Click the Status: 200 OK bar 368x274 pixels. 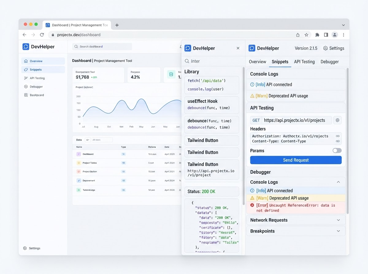[212, 191]
